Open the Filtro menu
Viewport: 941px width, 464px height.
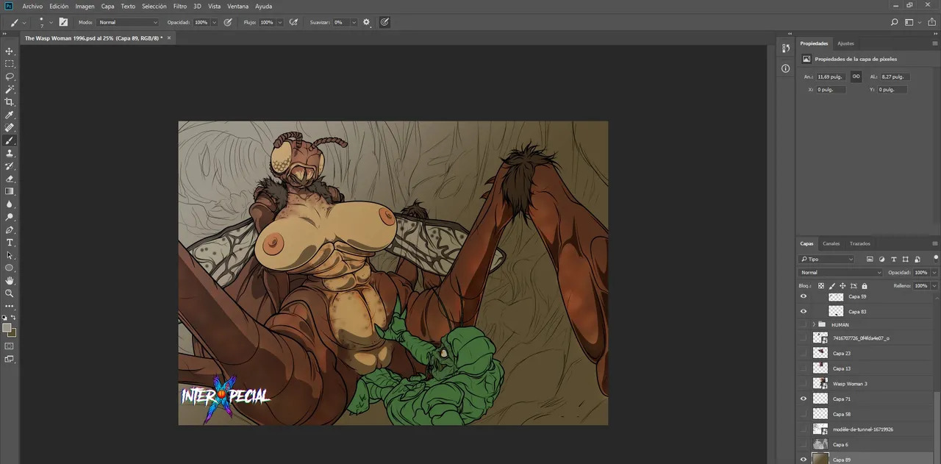point(179,6)
